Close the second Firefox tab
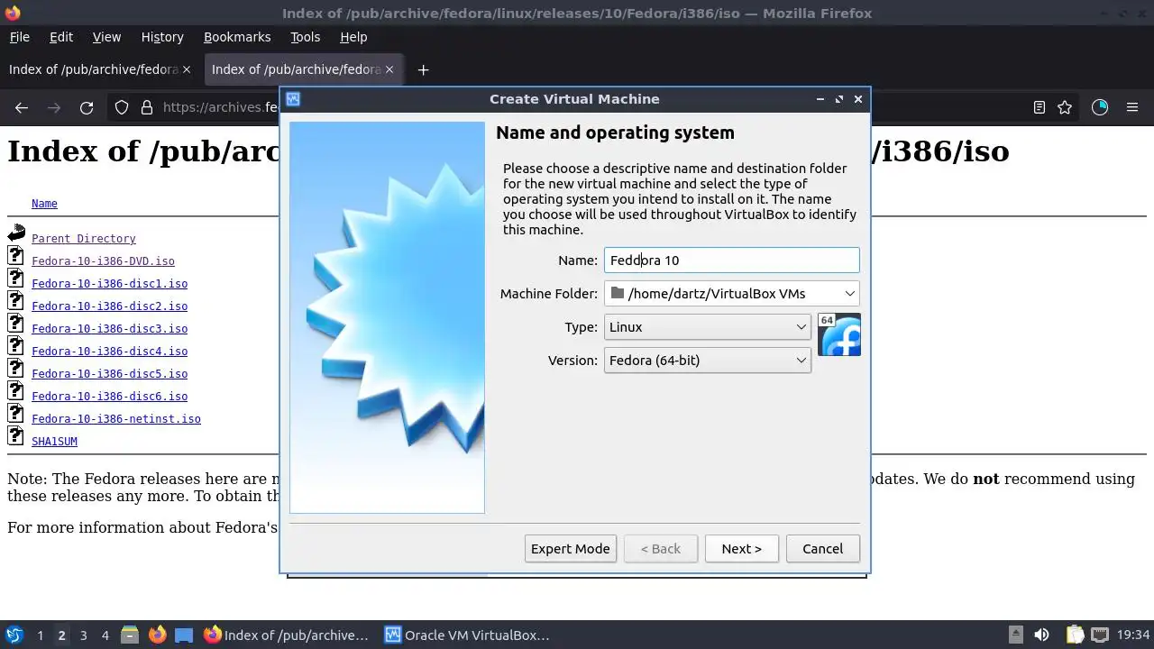This screenshot has width=1154, height=649. 389,69
